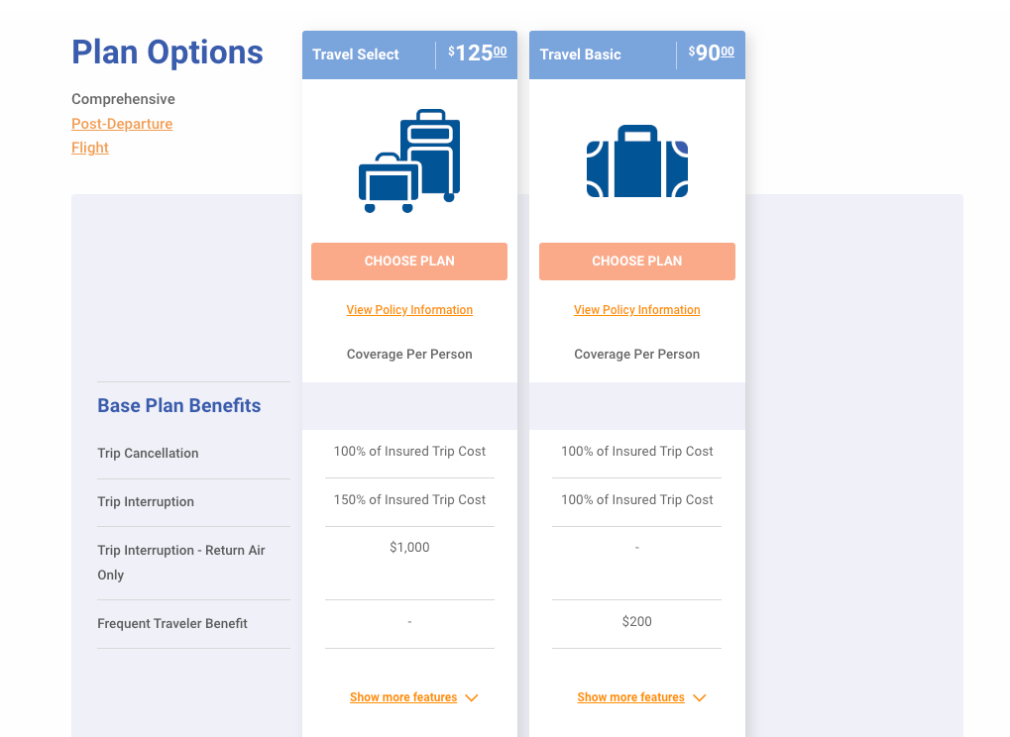Click Travel Select's Coverage Per Person label
The width and height of the screenshot is (1010, 737).
(x=408, y=354)
